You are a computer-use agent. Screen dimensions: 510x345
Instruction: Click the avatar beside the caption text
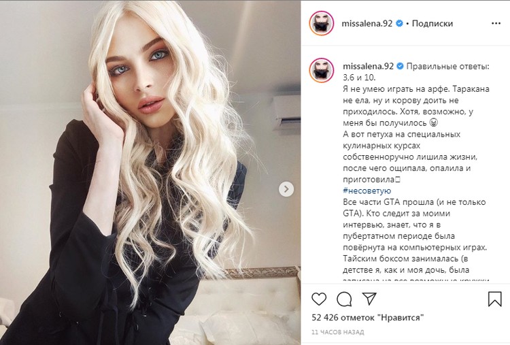(322, 70)
